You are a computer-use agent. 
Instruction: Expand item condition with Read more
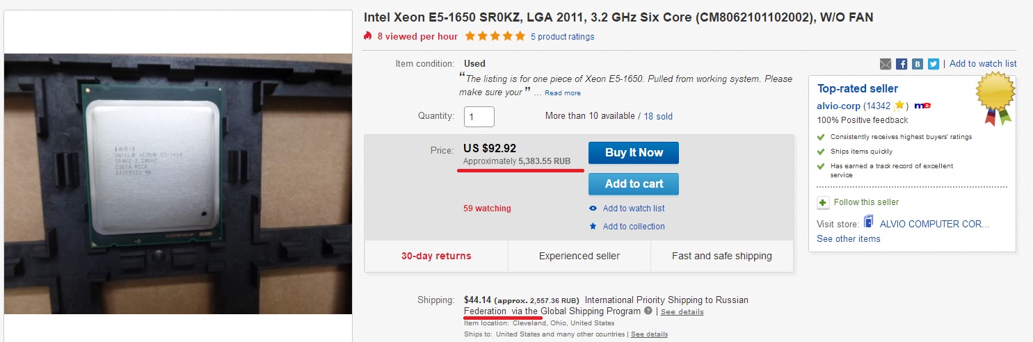click(563, 93)
